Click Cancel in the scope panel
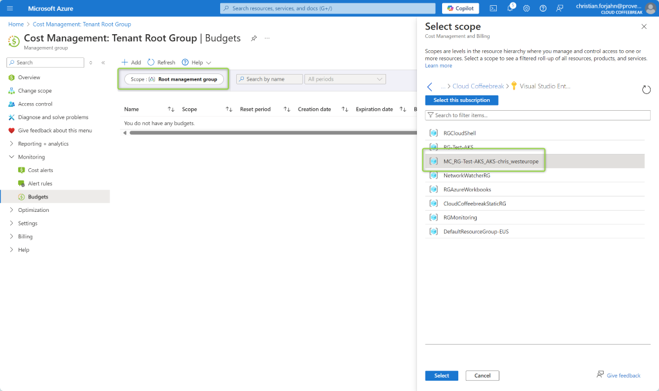 pyautogui.click(x=482, y=376)
